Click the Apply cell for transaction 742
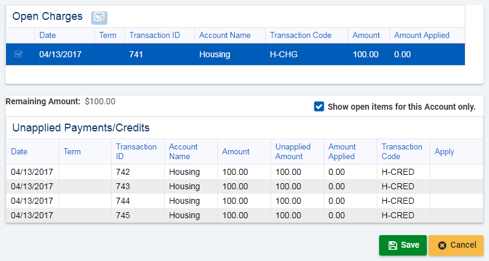This screenshot has height=261, width=489. point(456,172)
